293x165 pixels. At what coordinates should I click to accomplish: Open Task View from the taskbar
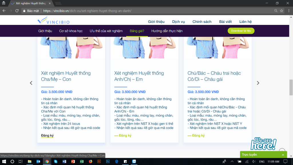coord(21,162)
